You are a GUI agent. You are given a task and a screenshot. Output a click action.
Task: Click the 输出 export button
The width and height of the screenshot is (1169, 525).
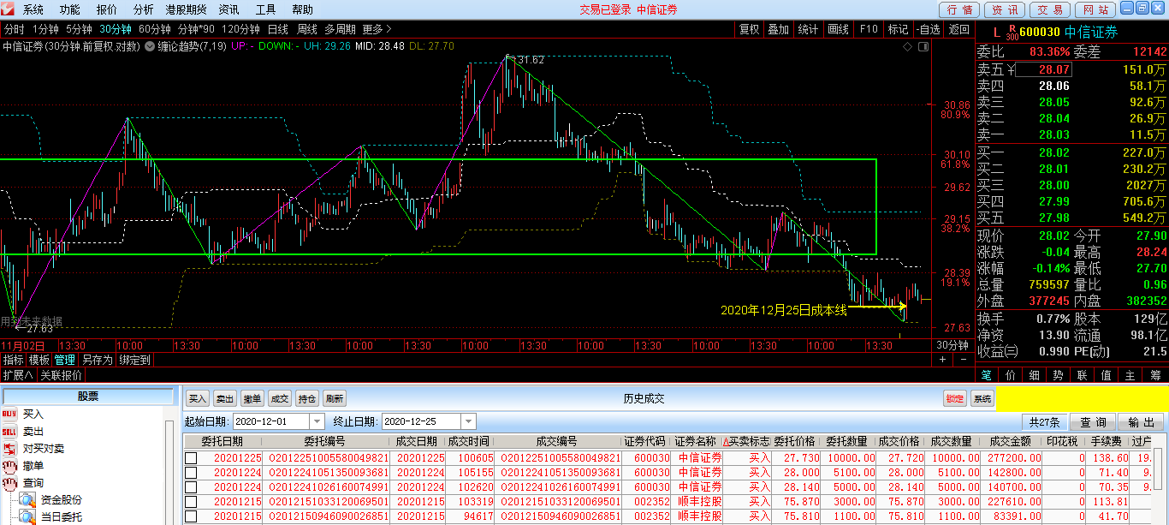1140,422
